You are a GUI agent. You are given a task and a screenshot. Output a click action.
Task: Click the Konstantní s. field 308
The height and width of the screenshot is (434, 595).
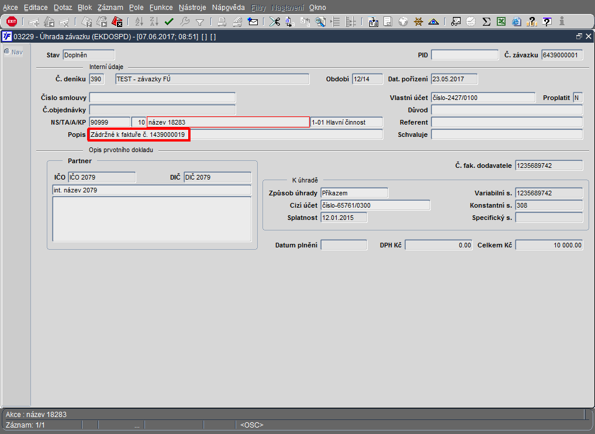[x=549, y=205]
